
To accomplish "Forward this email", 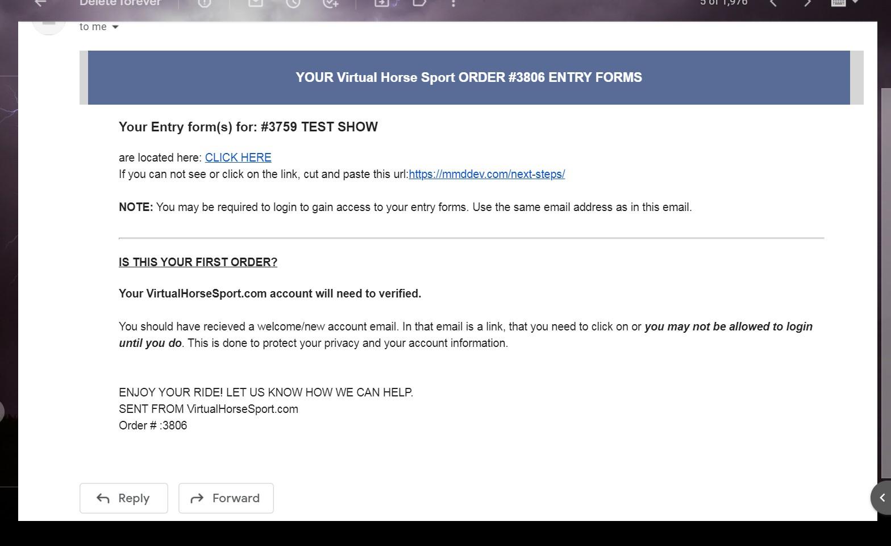I will (x=226, y=498).
